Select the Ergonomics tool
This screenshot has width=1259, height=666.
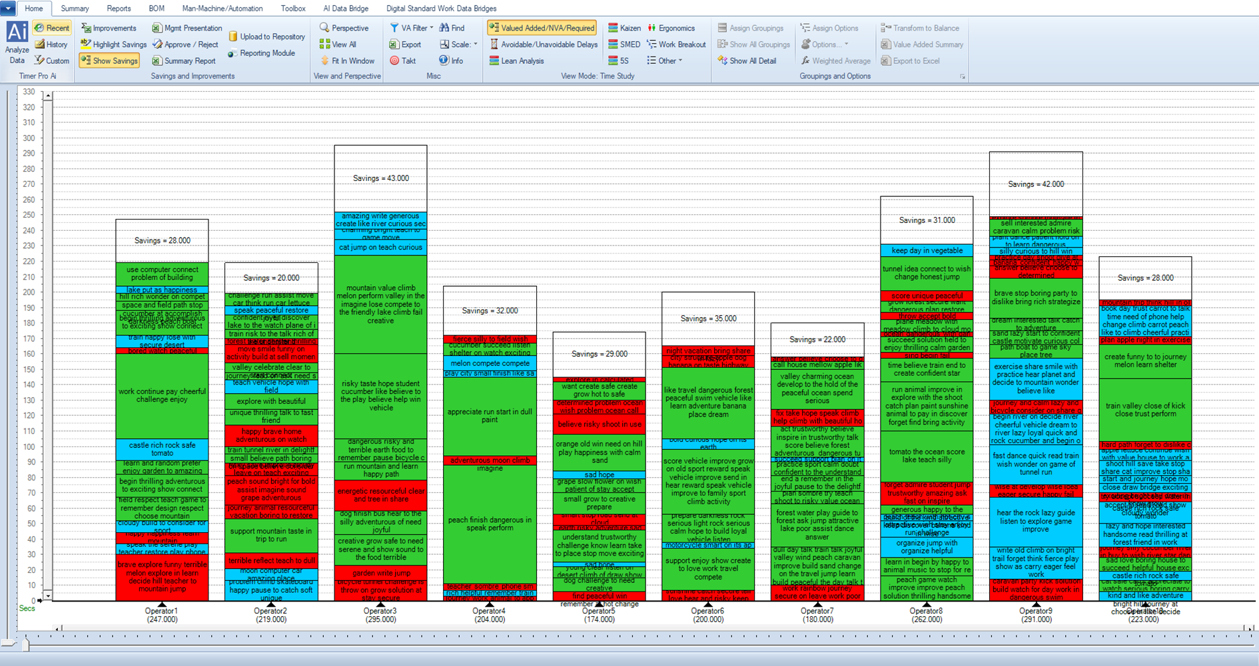671,28
